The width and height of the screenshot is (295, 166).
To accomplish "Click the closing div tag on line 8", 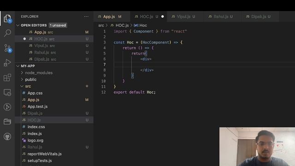I will 147,70.
